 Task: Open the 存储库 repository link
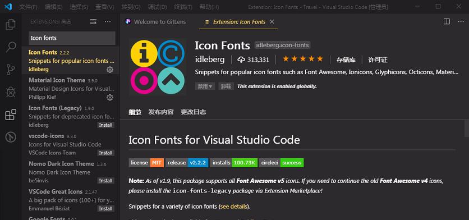pyautogui.click(x=346, y=60)
